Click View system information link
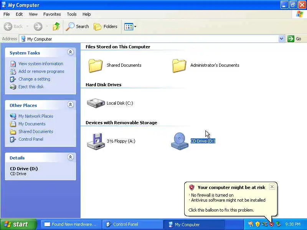Screen dimensions: 307x230 (x=41, y=64)
